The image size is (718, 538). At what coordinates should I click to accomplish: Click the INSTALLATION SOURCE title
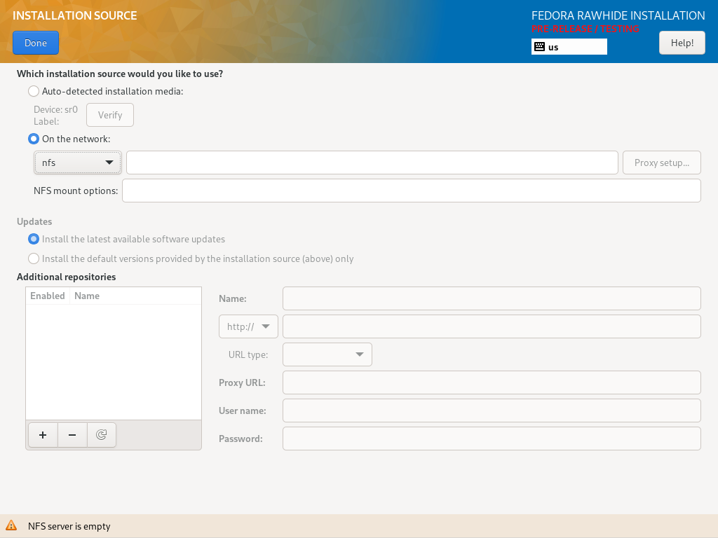[74, 15]
